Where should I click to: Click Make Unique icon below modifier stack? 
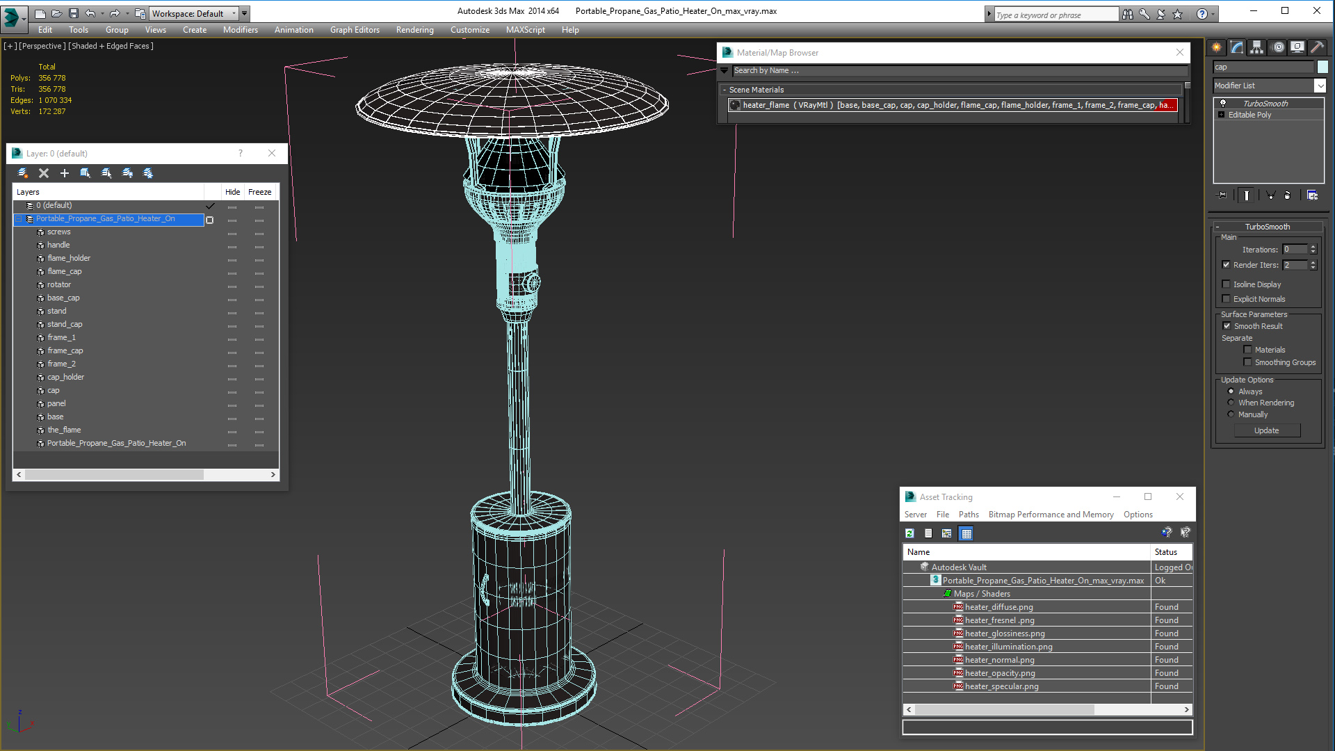coord(1270,195)
